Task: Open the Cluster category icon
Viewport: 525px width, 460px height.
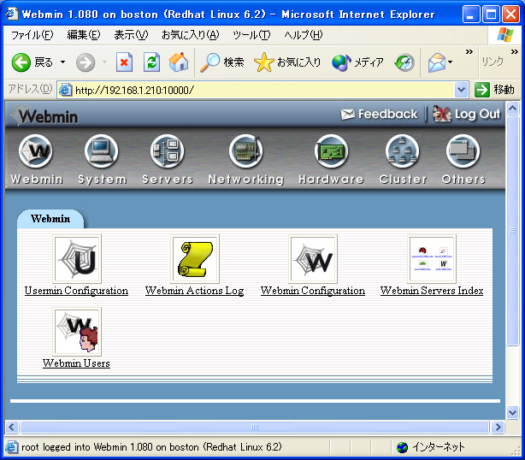Action: pyautogui.click(x=402, y=151)
